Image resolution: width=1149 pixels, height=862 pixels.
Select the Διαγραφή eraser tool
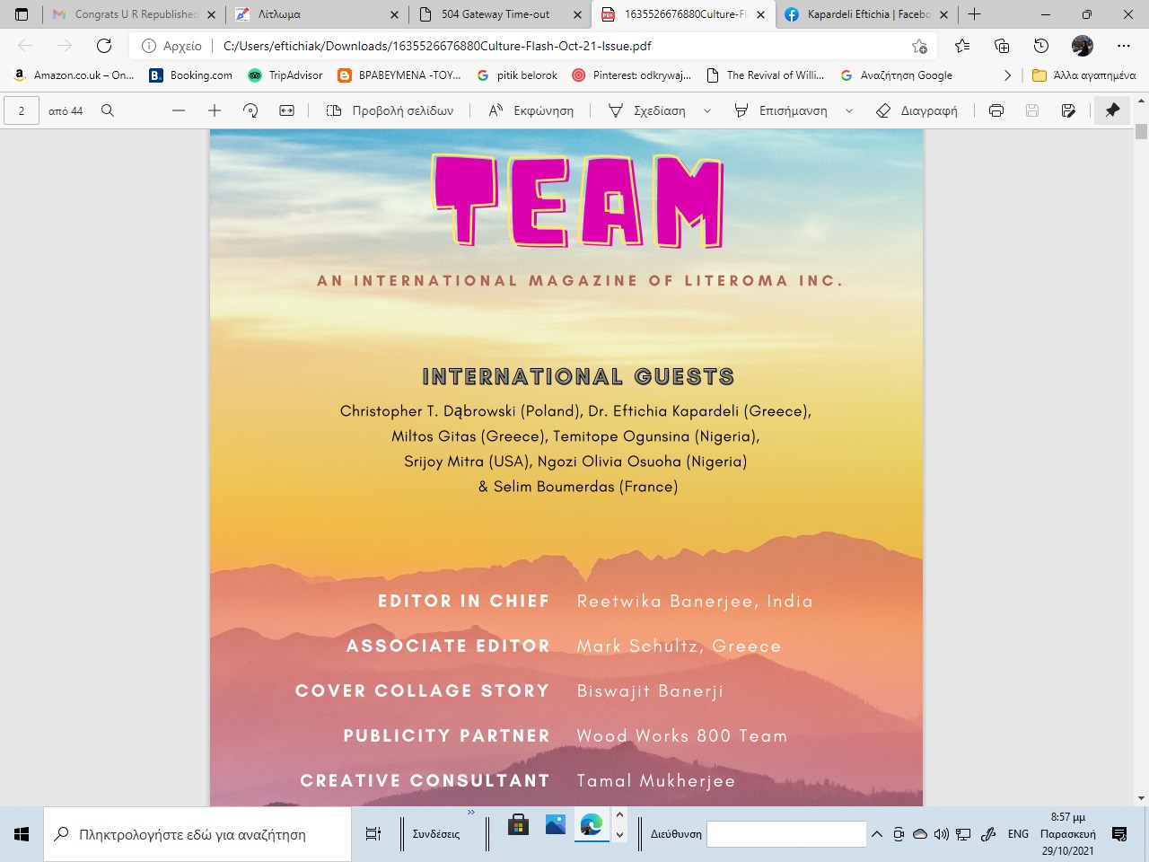917,110
